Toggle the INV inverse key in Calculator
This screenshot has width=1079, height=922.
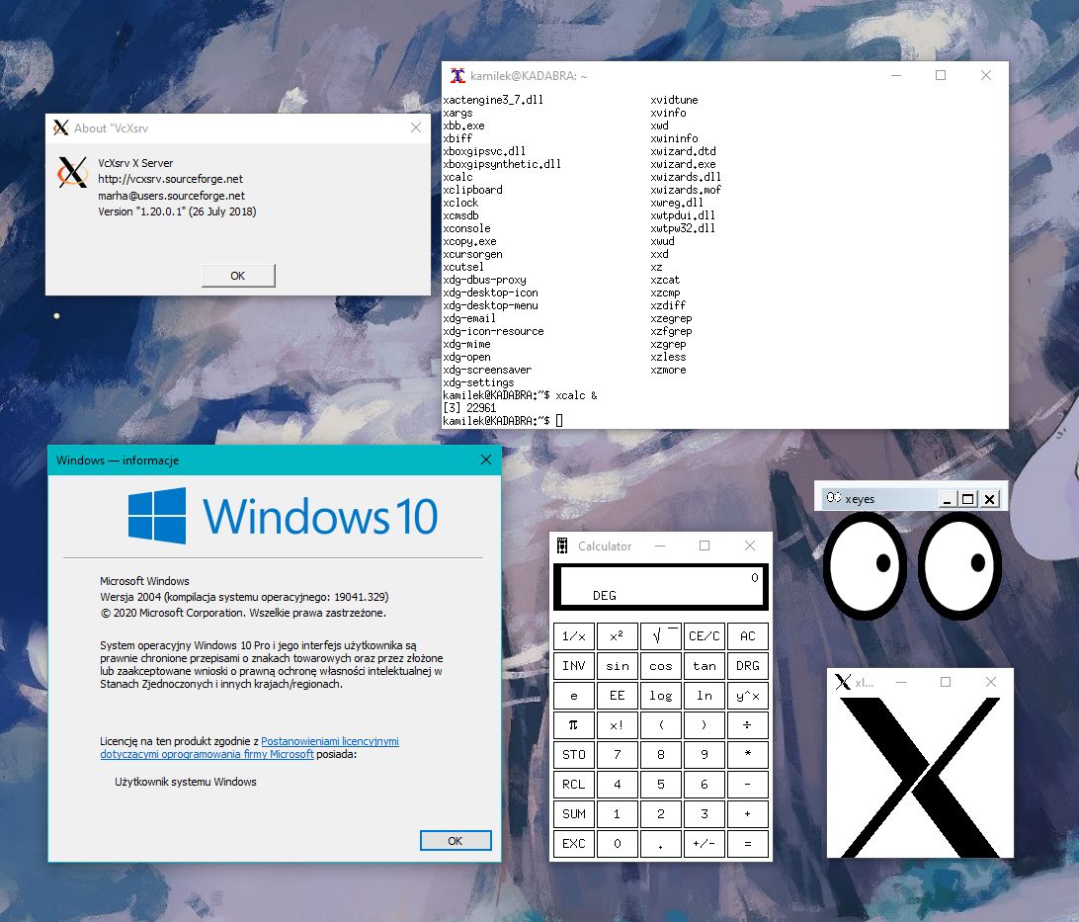pos(574,666)
